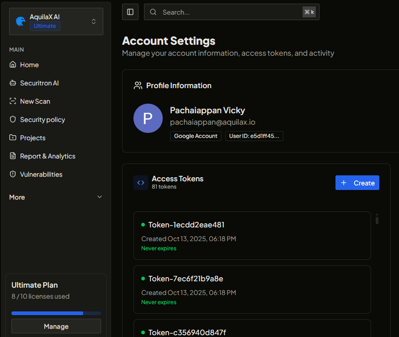Focus the Search input field
399x337 pixels.
232,12
